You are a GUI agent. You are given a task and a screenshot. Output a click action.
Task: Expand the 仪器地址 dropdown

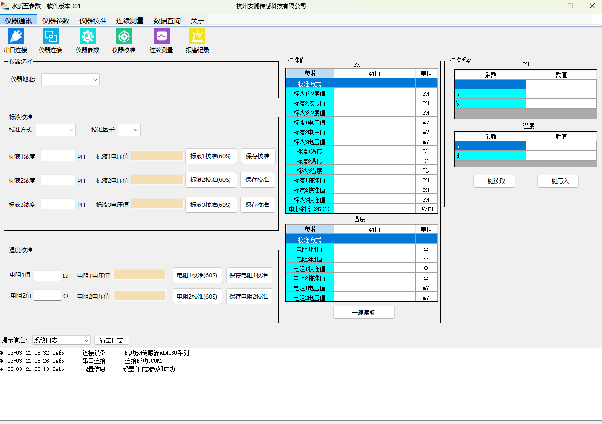tap(70, 79)
